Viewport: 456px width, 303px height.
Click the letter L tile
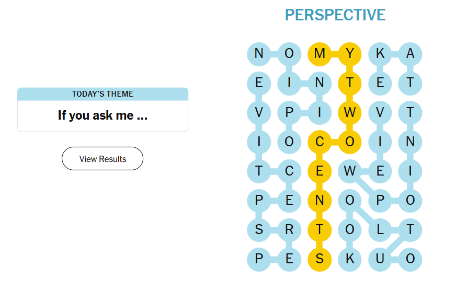pos(380,229)
